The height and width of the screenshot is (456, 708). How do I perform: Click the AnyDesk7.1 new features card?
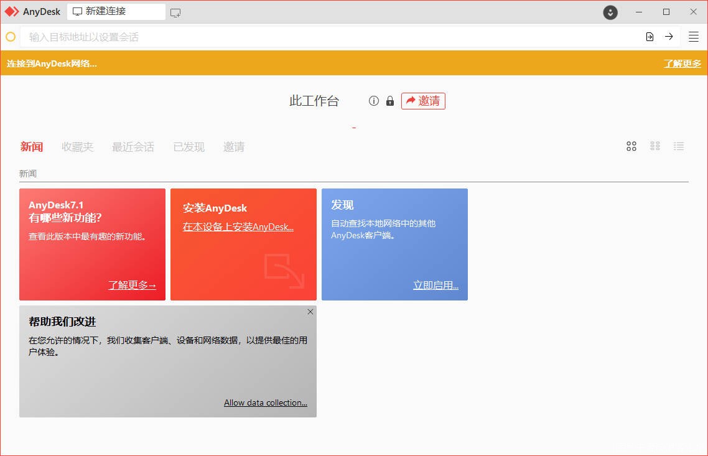[92, 244]
